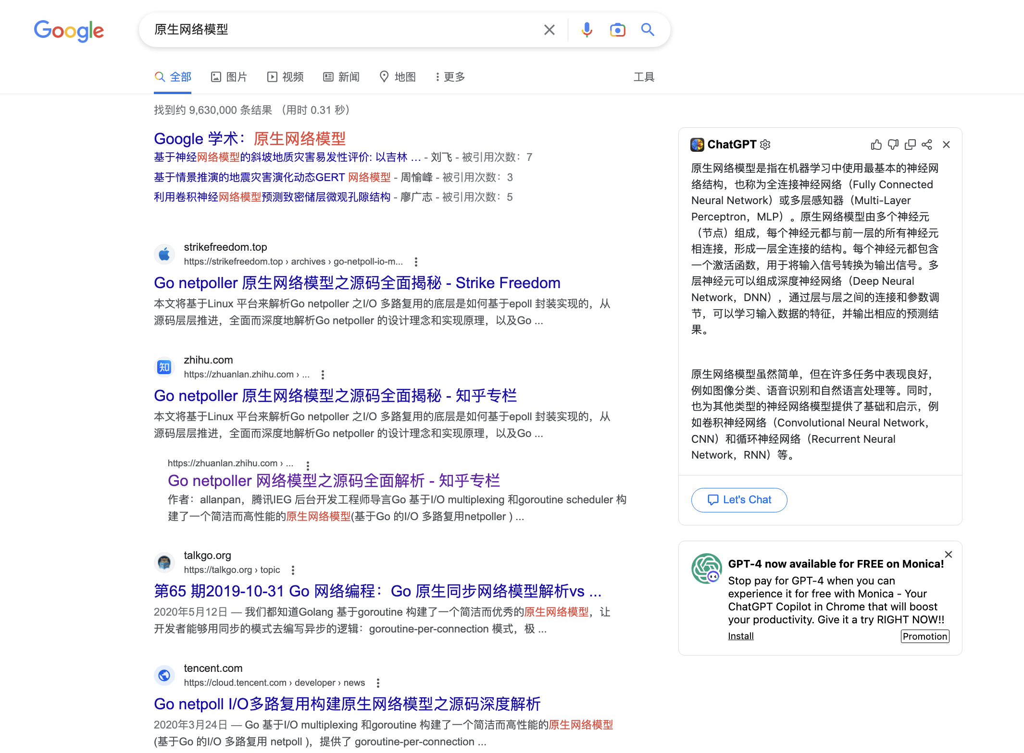
Task: Open three-dot menu for talkgo.org result
Action: click(293, 570)
